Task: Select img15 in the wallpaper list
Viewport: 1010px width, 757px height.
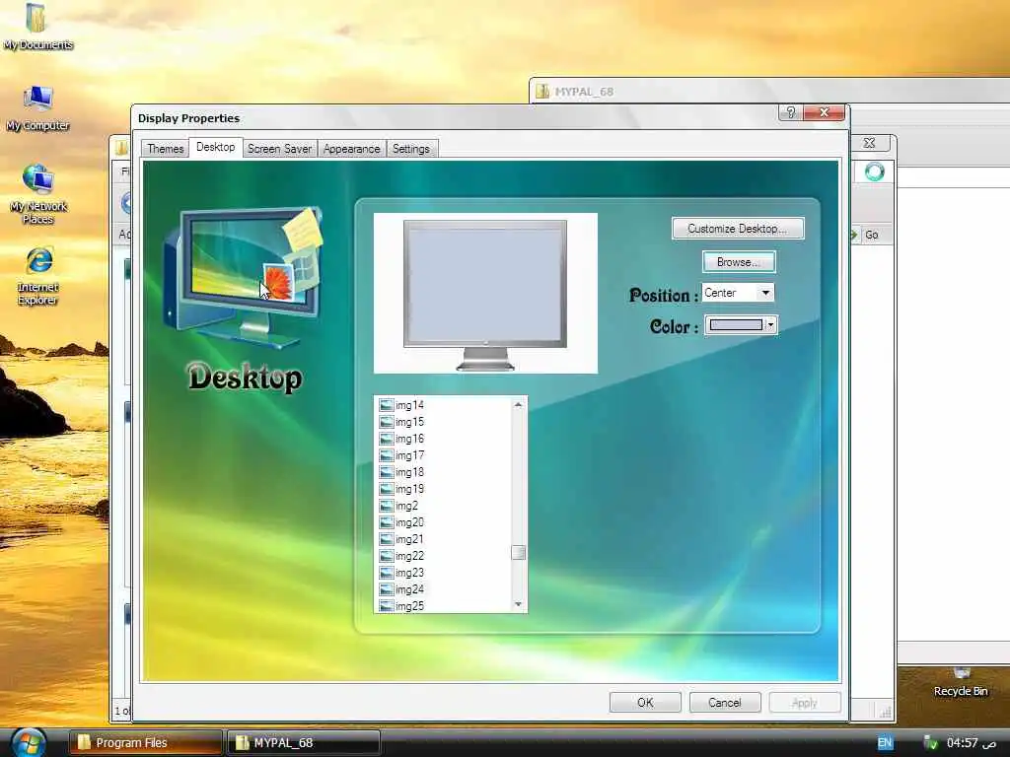Action: (409, 422)
